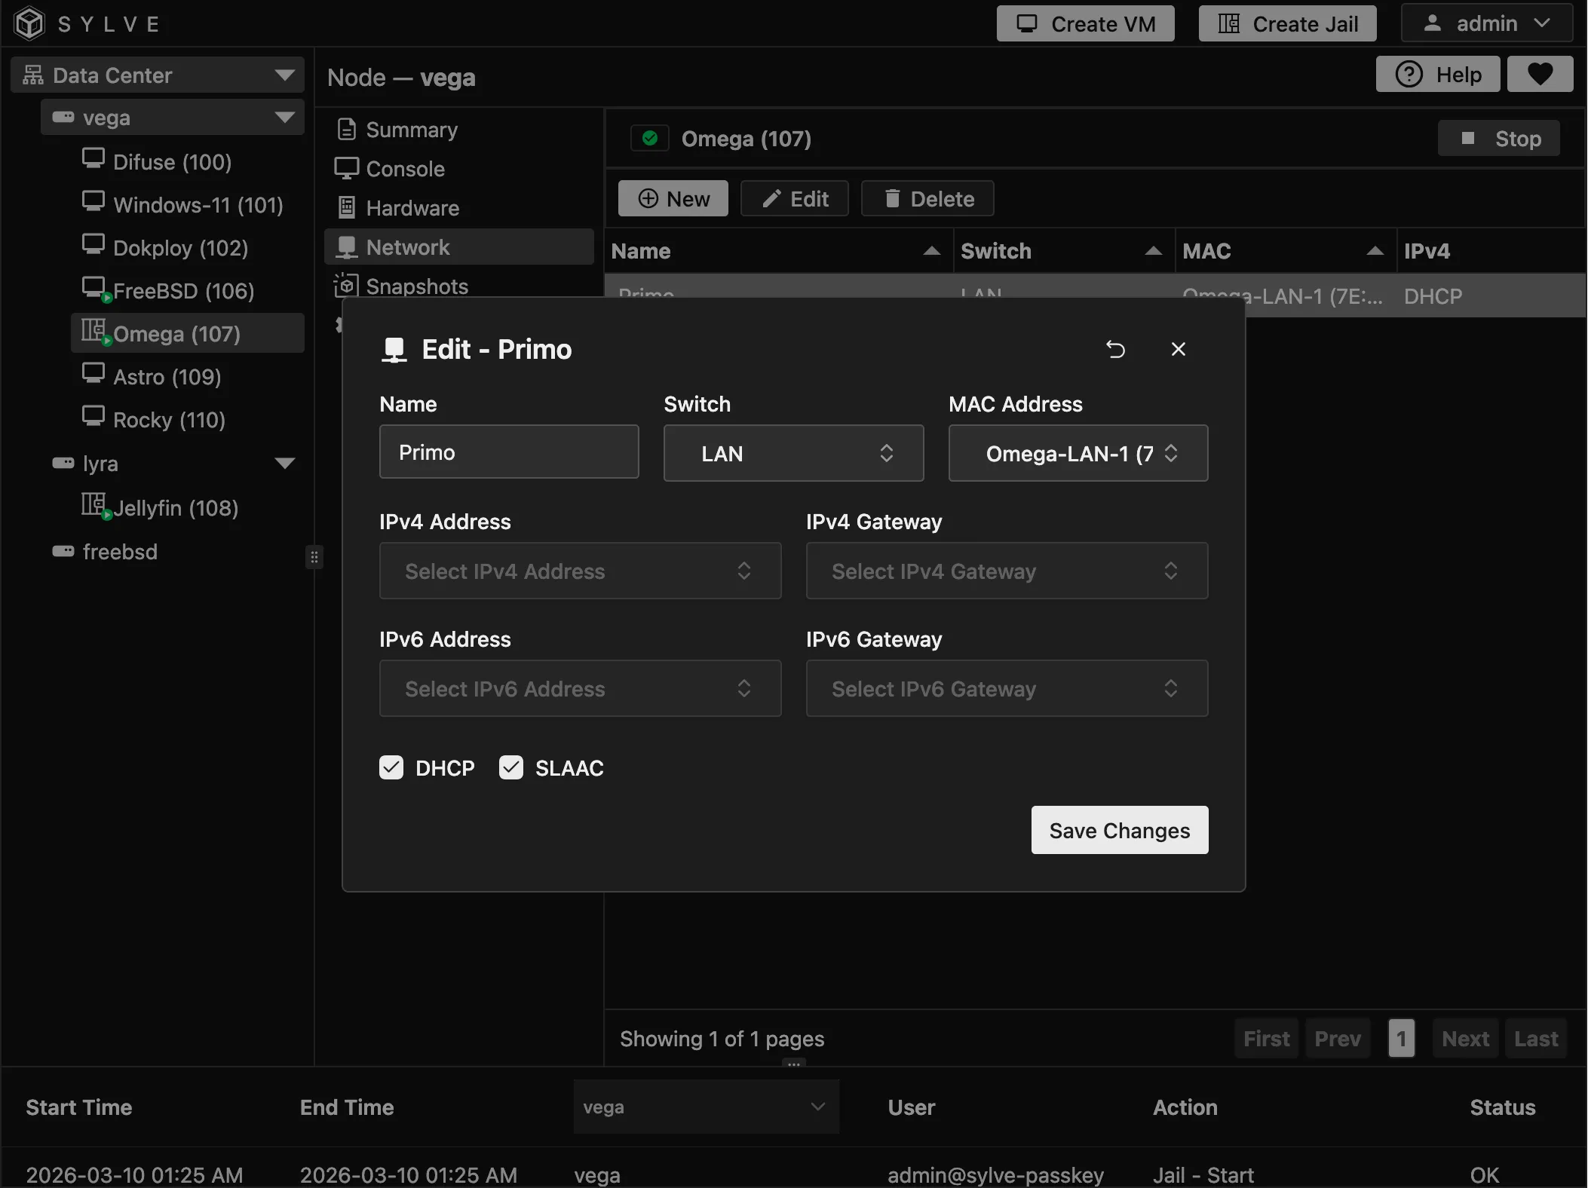
Task: Click the heart favorite icon near Help
Action: pyautogui.click(x=1540, y=73)
